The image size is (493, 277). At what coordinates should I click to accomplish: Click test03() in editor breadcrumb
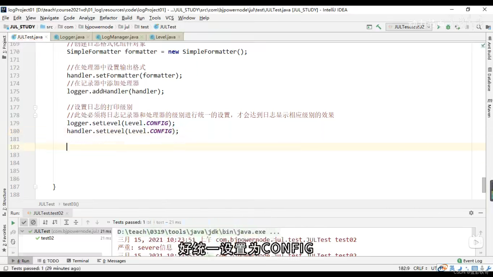[71, 204]
